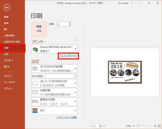
Task: Go to the next preview page arrow
Action: 104,126
